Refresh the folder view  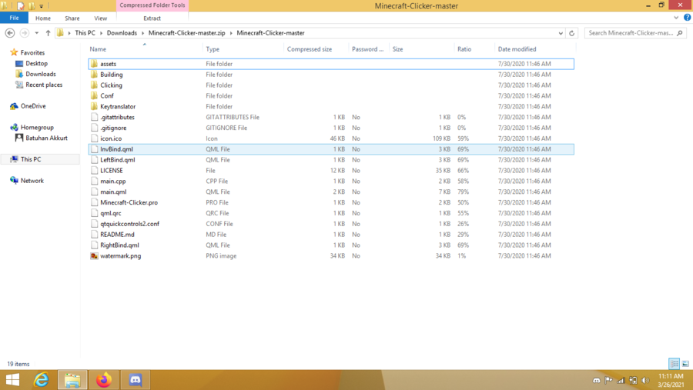click(571, 33)
